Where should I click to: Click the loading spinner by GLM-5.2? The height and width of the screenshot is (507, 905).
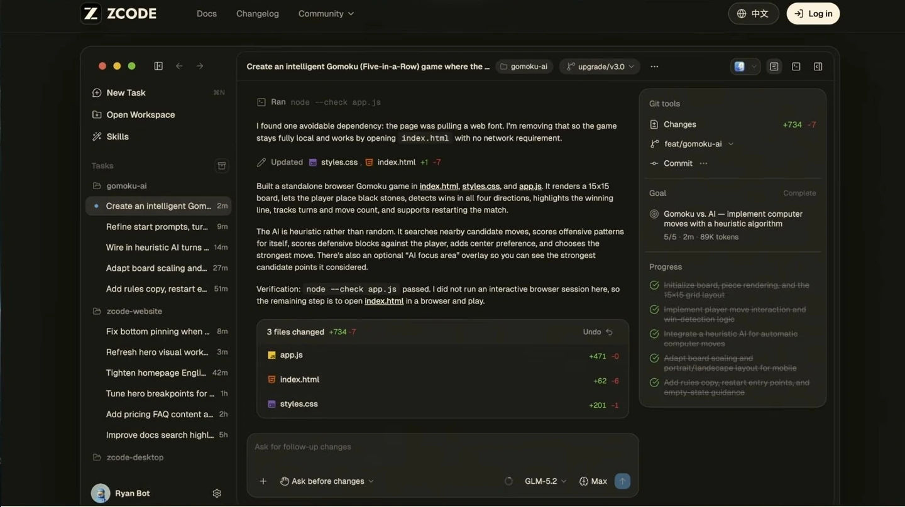tap(509, 481)
